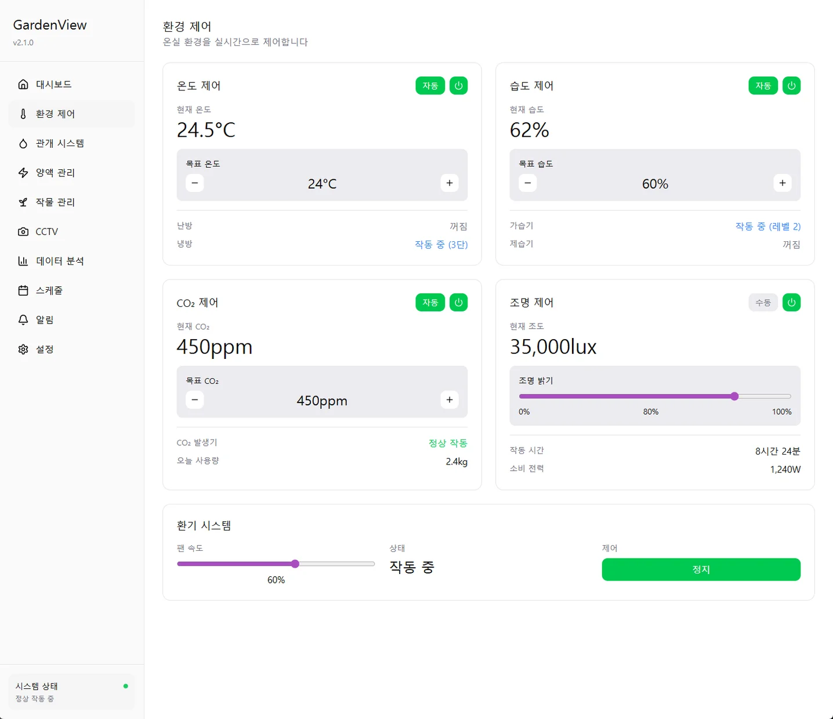This screenshot has width=833, height=719.
Task: Click the 제습기 꺼짐 status text
Action: click(x=791, y=245)
